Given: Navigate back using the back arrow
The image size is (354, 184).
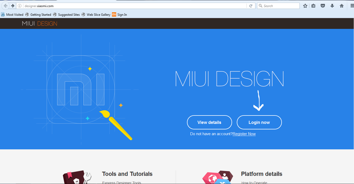Looking at the screenshot, I should pyautogui.click(x=5, y=6).
